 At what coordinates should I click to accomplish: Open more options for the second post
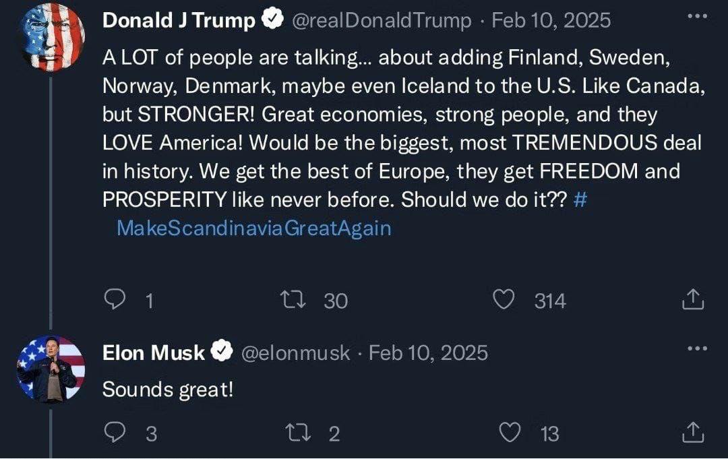[x=697, y=348]
